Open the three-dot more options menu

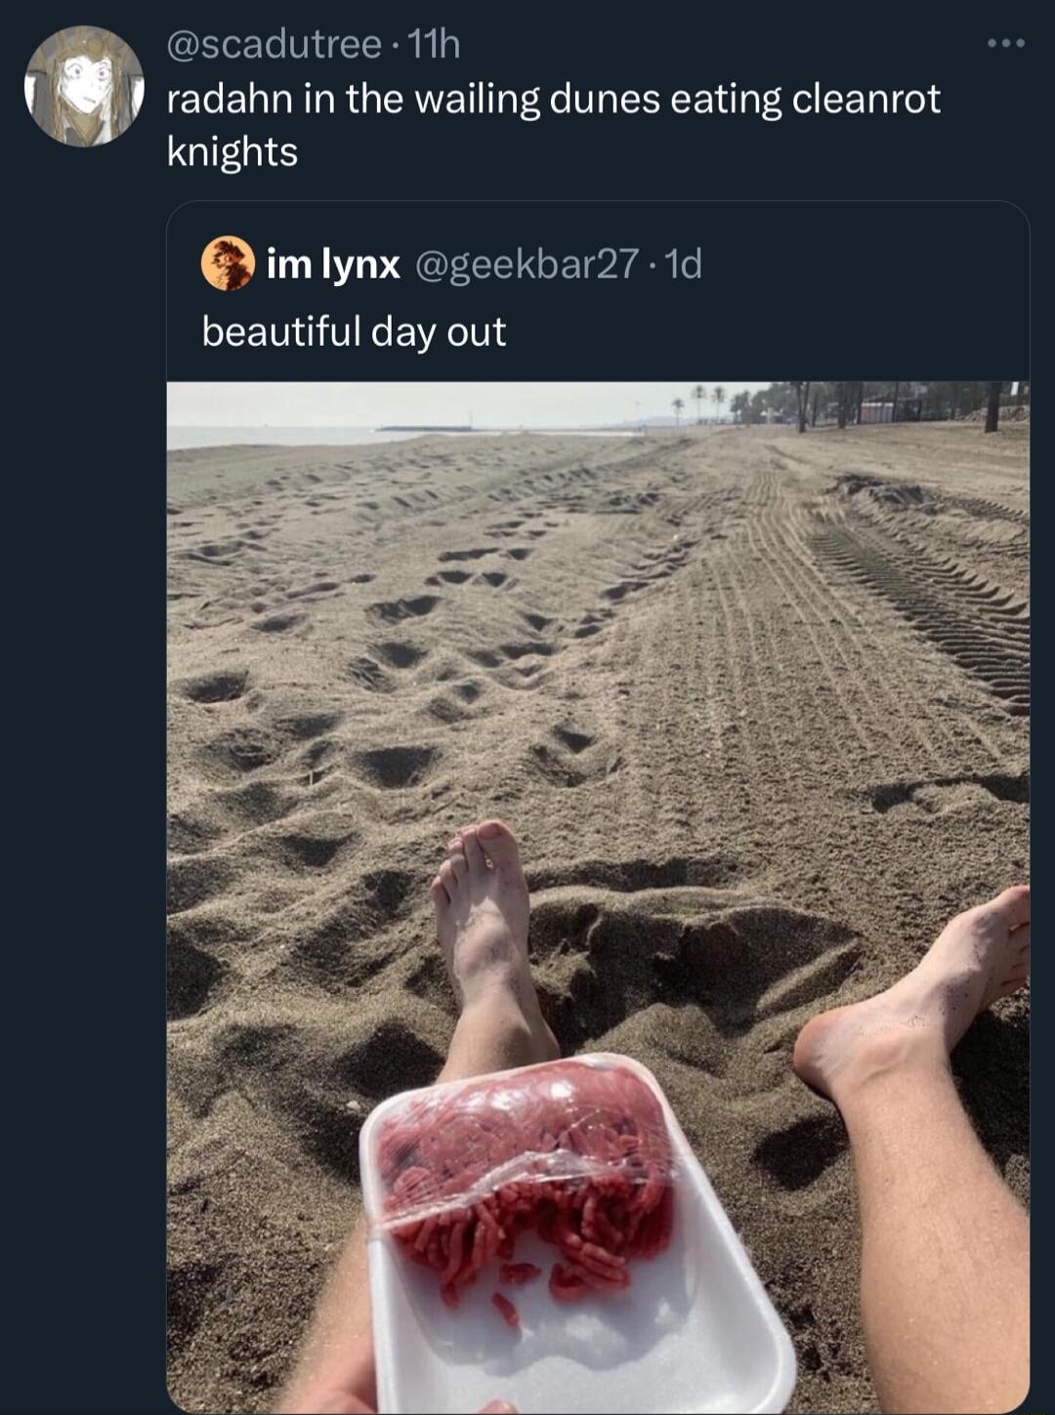[x=1006, y=43]
